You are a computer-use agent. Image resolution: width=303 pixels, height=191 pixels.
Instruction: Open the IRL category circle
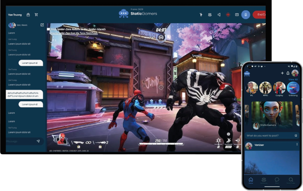pyautogui.click(x=252, y=88)
